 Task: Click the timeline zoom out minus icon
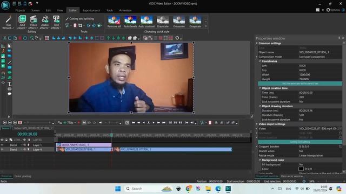click(10, 122)
